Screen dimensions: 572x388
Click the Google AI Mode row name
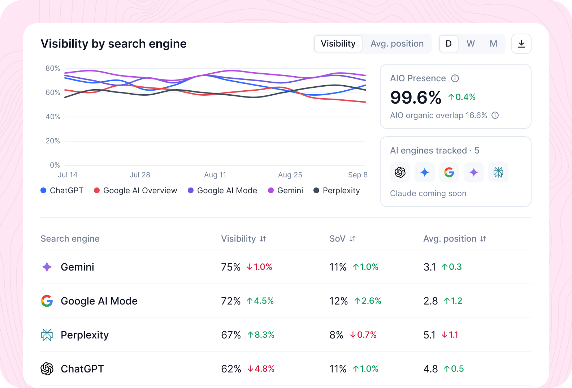(x=99, y=301)
